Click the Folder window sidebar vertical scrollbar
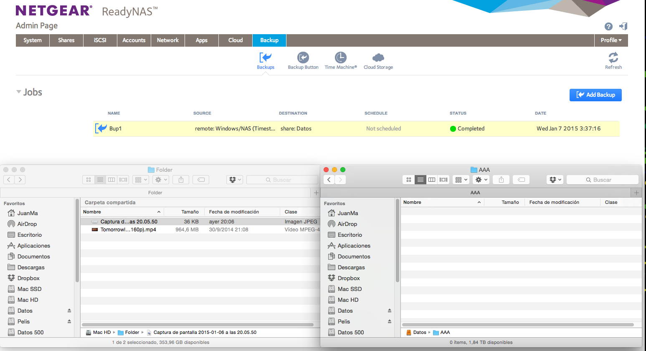 pyautogui.click(x=77, y=241)
